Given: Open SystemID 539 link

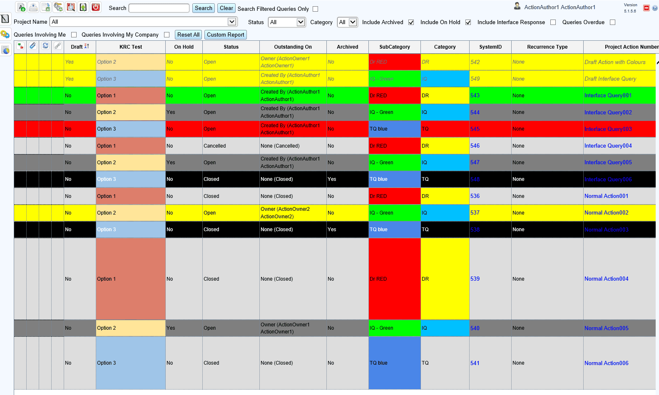Looking at the screenshot, I should pos(475,279).
